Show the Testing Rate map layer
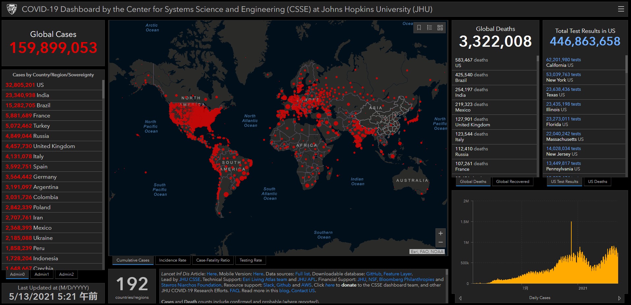631x305 pixels. [x=251, y=260]
